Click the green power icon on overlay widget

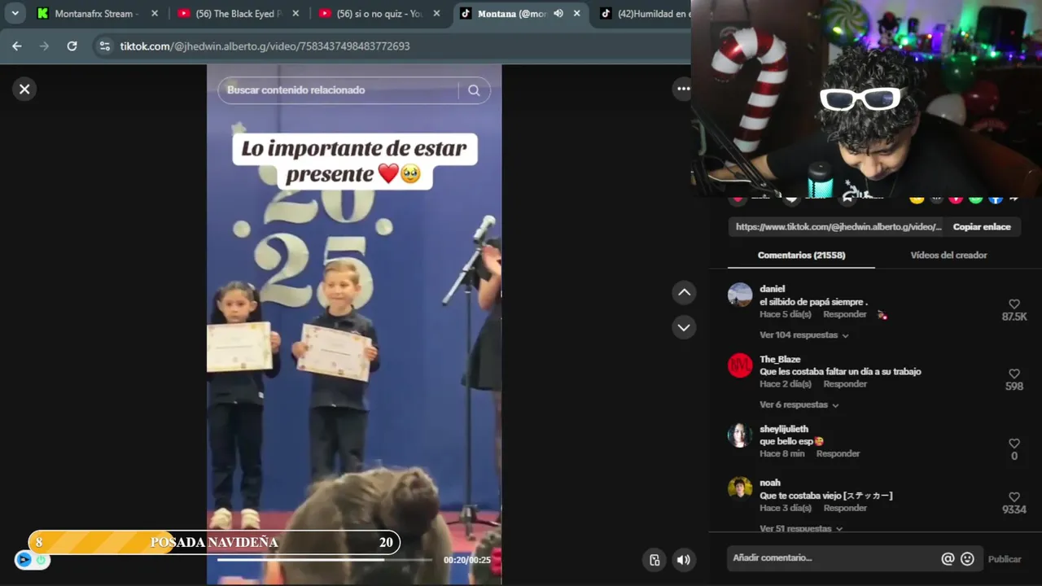click(x=41, y=560)
